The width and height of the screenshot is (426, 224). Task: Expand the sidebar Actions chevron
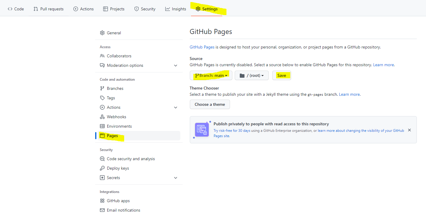(176, 107)
